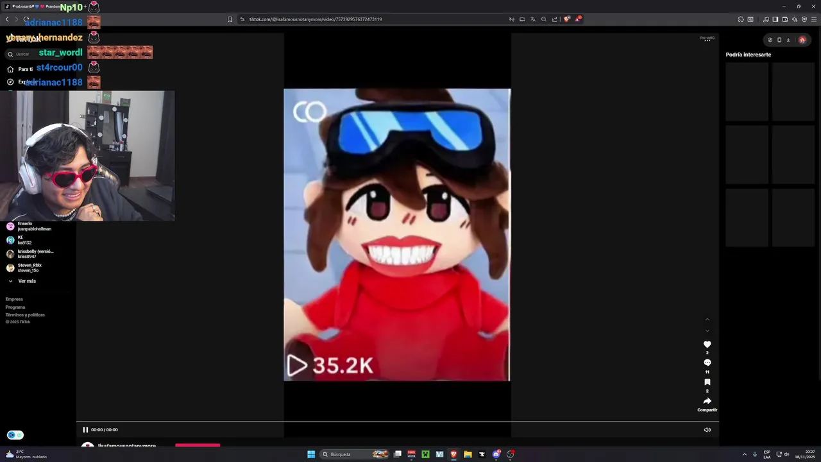Open the three-dot more options menu

pyautogui.click(x=707, y=40)
